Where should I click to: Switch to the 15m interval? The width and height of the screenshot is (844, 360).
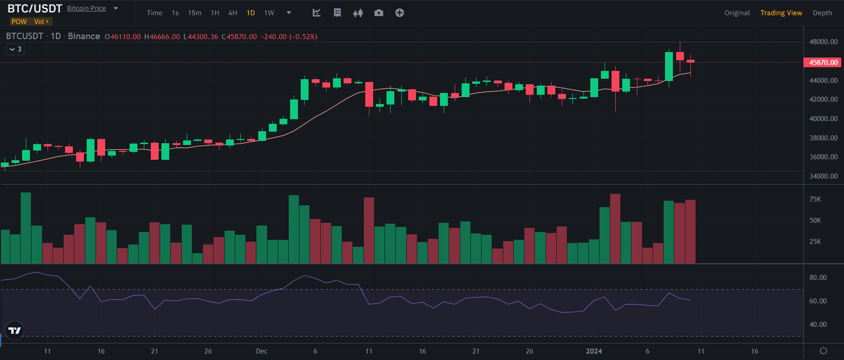coord(195,13)
